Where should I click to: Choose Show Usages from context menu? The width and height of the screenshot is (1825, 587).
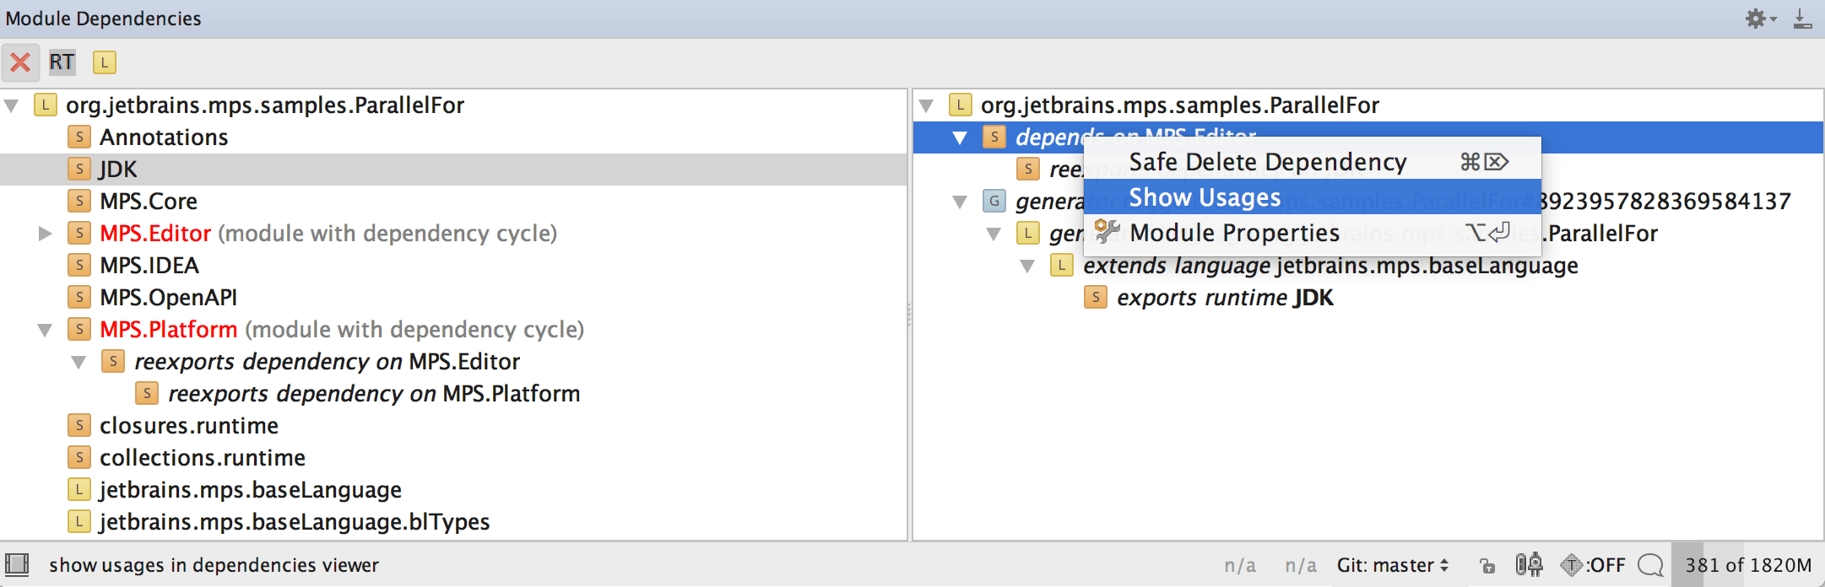click(x=1205, y=197)
